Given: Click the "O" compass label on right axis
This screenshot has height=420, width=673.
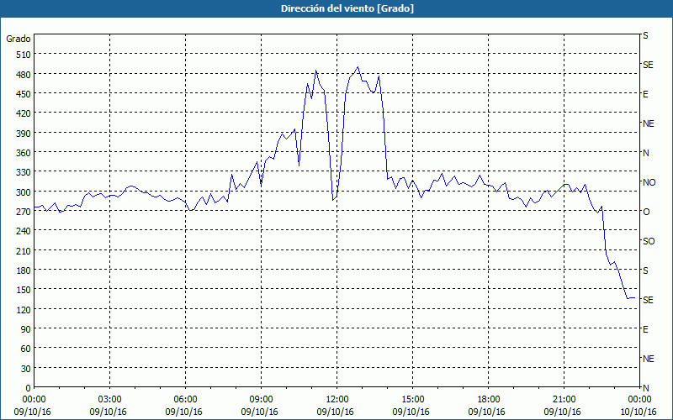Looking at the screenshot, I should [646, 212].
